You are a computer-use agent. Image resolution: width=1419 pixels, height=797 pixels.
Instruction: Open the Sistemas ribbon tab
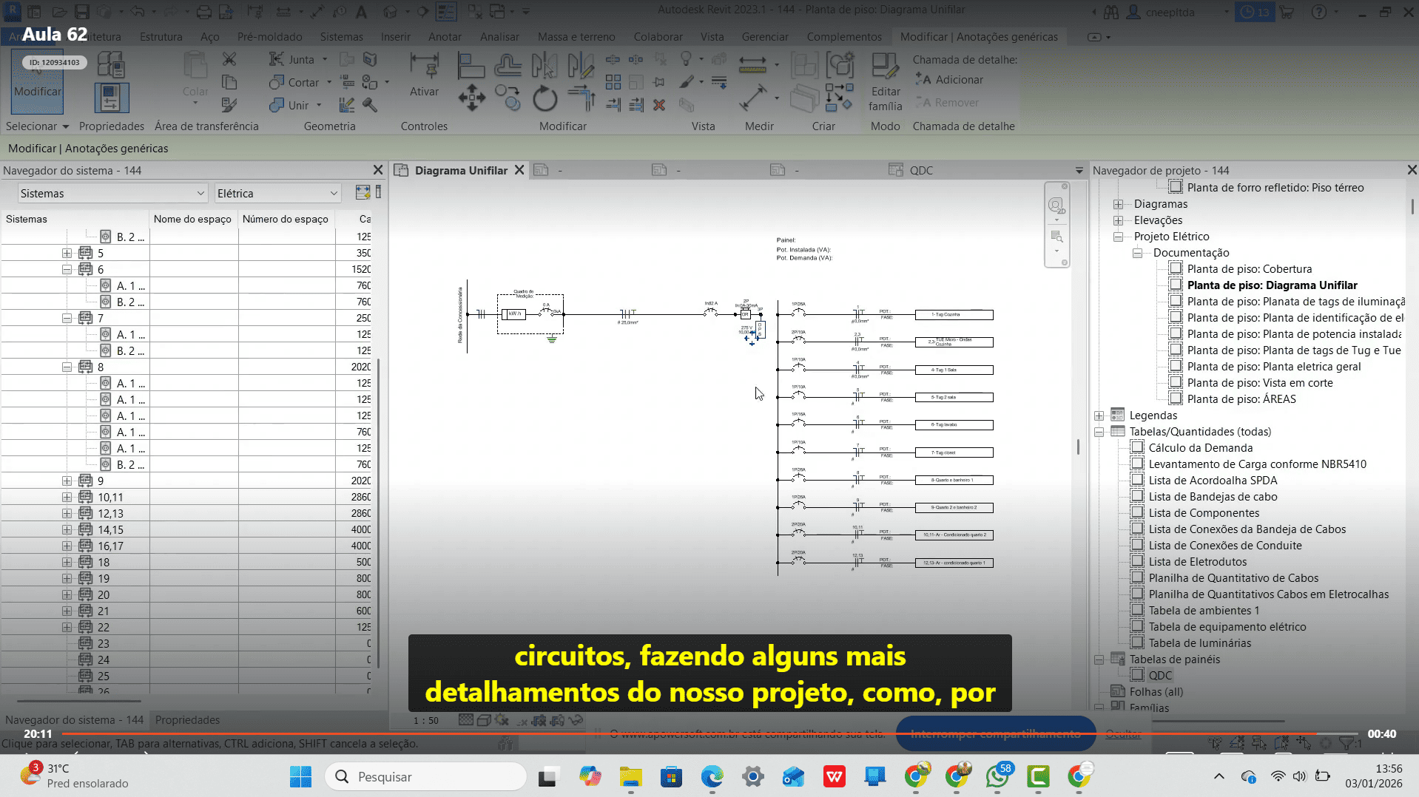point(341,37)
